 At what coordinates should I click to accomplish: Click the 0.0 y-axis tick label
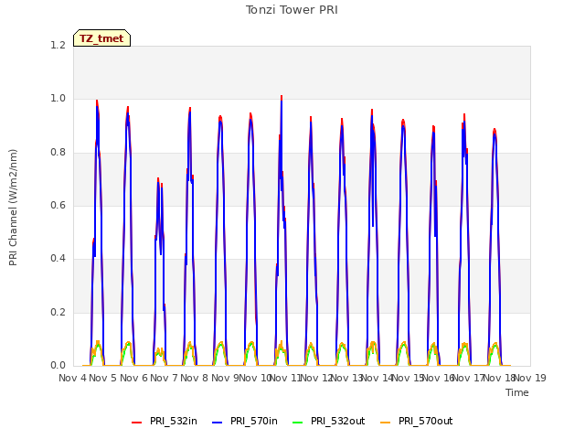point(58,365)
